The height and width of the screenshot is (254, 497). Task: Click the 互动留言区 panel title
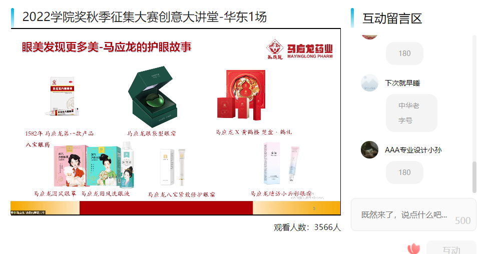coord(392,18)
